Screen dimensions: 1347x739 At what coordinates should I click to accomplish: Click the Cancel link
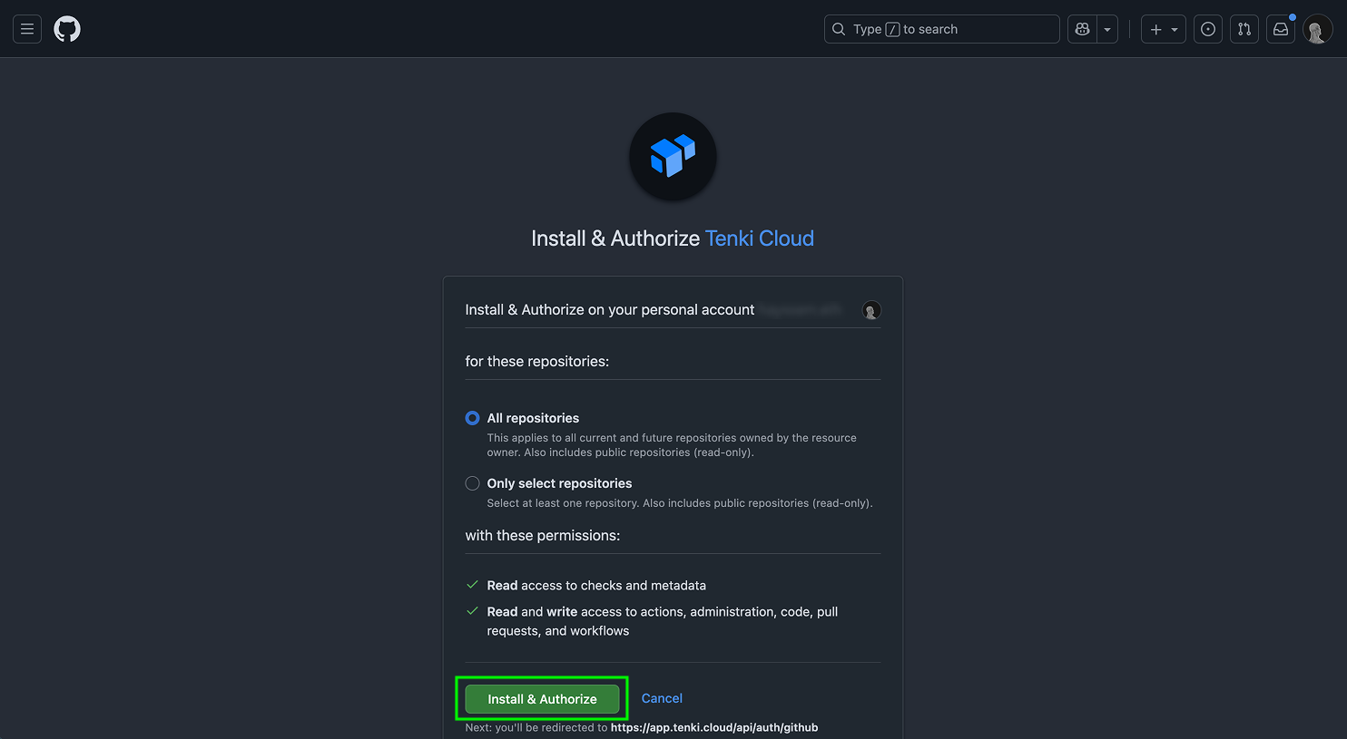pos(662,698)
